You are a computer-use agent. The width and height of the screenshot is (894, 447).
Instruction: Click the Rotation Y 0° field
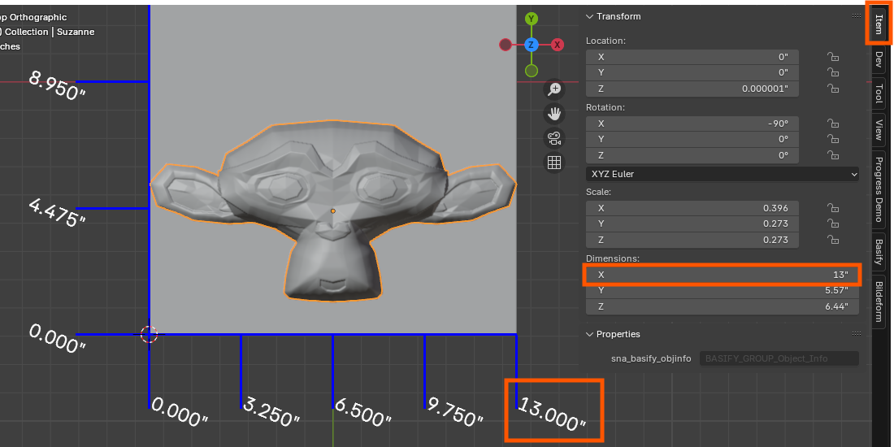[692, 139]
